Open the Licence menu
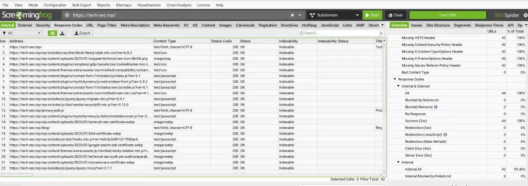This screenshot has width=528, height=186. click(203, 5)
